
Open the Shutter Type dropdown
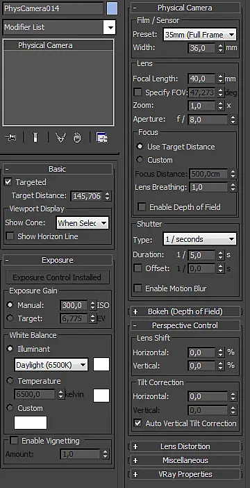[x=199, y=239]
